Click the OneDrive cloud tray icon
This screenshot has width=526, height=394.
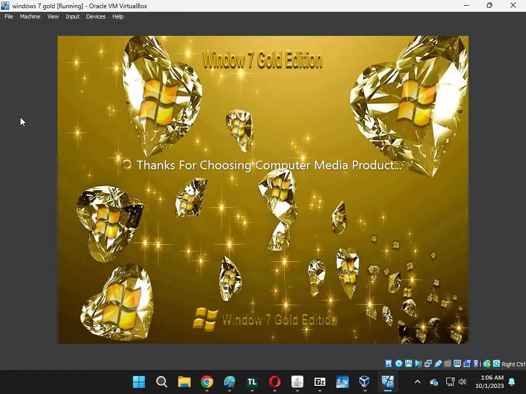tap(434, 382)
